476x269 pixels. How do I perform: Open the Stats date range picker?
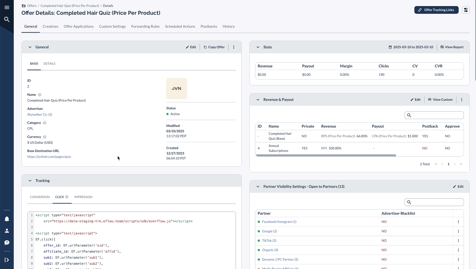(411, 47)
